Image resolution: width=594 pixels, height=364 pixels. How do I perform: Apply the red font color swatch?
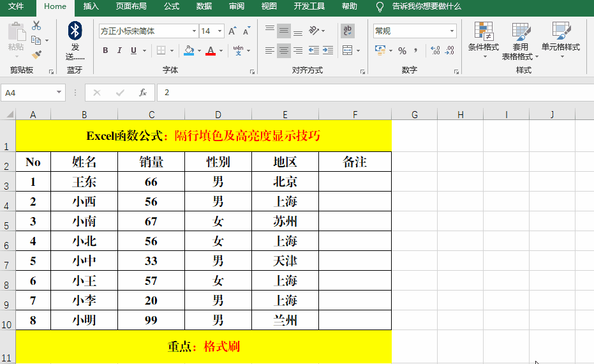pyautogui.click(x=211, y=50)
